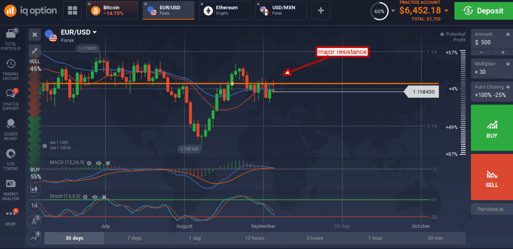Open the drawing tools compass icon
513x249 pixels.
coord(34,221)
